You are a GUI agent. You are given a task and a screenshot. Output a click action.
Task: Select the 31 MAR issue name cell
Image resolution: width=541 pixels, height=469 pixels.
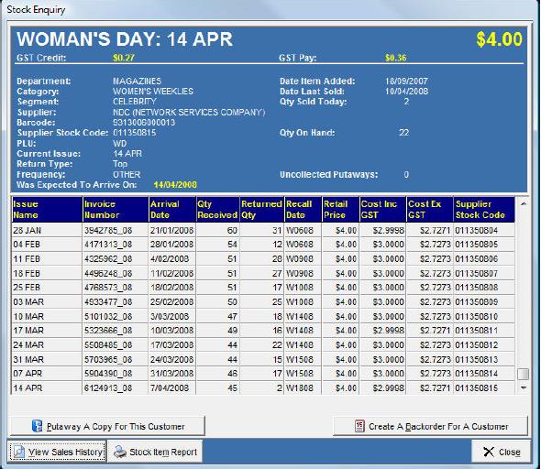[47, 359]
